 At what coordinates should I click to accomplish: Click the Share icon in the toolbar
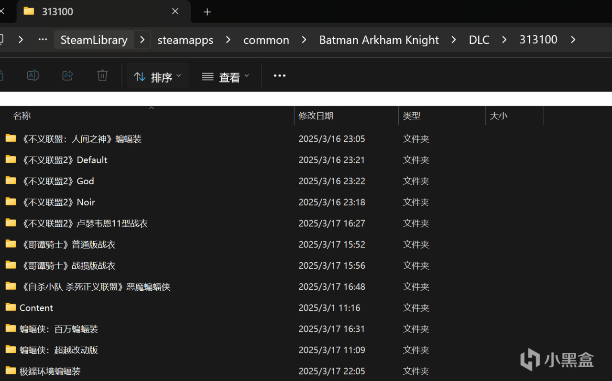click(67, 75)
